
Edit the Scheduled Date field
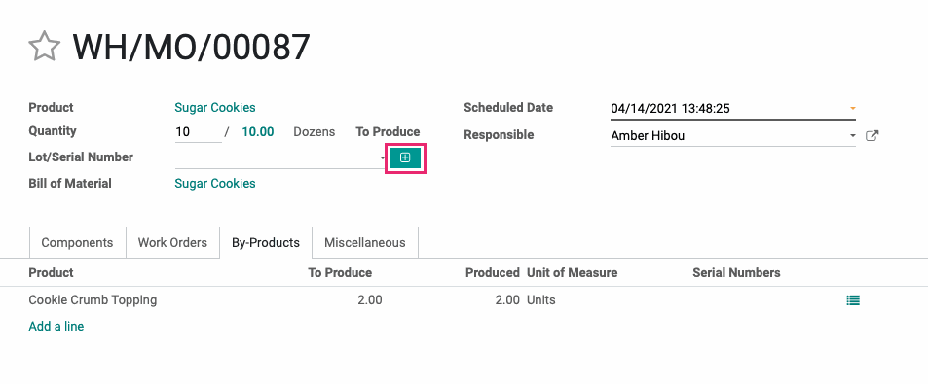point(728,109)
